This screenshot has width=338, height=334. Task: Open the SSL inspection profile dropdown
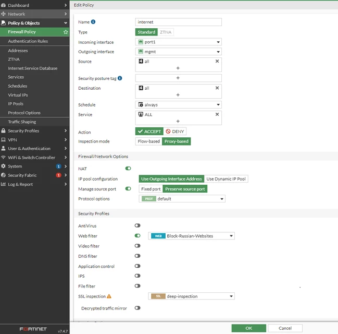(191, 296)
